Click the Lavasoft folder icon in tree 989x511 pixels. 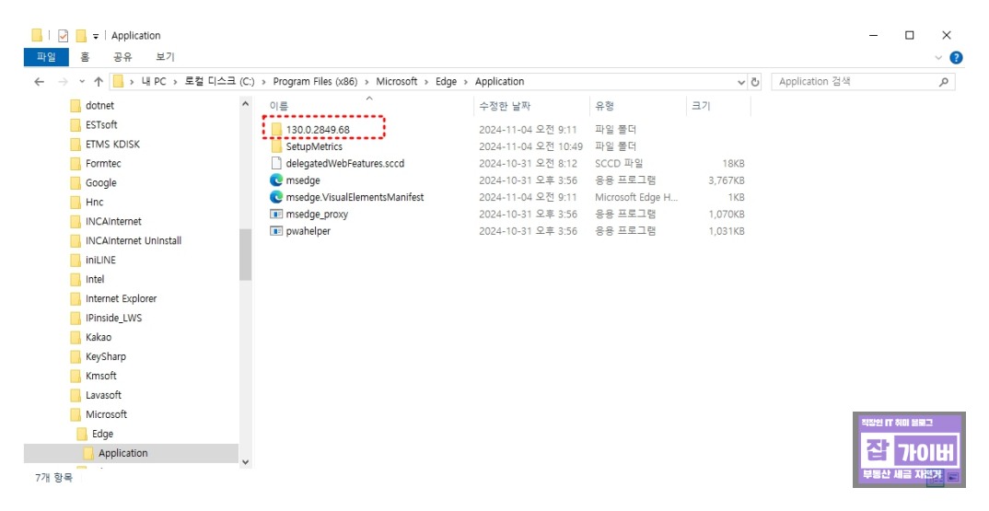[76, 396]
